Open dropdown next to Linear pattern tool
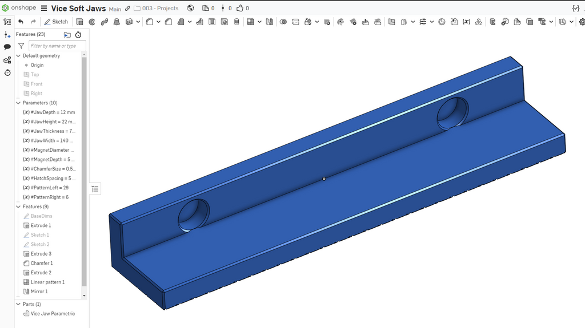This screenshot has height=328, width=585. click(259, 22)
